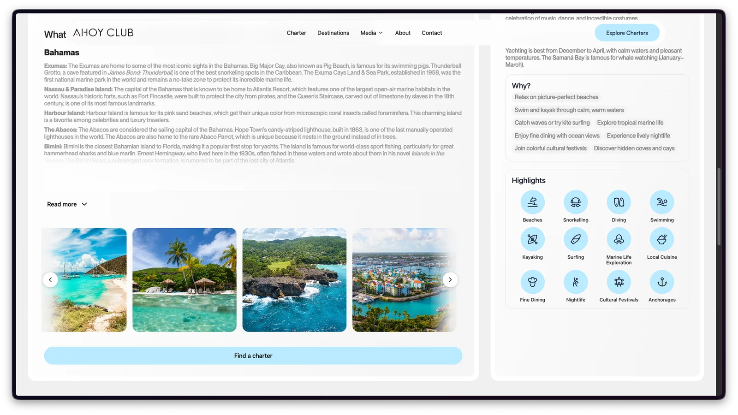The height and width of the screenshot is (415, 738).
Task: Click the Ahoy Club logo
Action: [103, 33]
